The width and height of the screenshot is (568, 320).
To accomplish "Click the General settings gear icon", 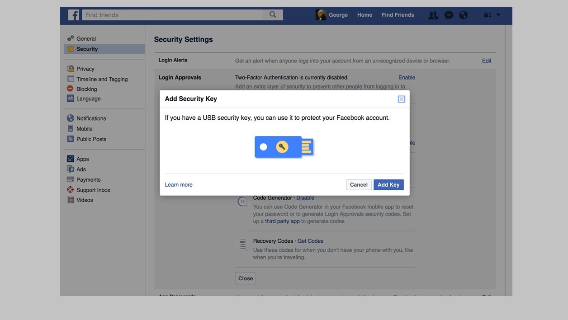I will (71, 38).
